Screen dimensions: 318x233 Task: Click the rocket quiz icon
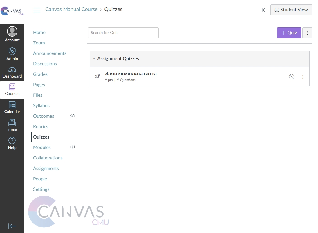pyautogui.click(x=97, y=76)
